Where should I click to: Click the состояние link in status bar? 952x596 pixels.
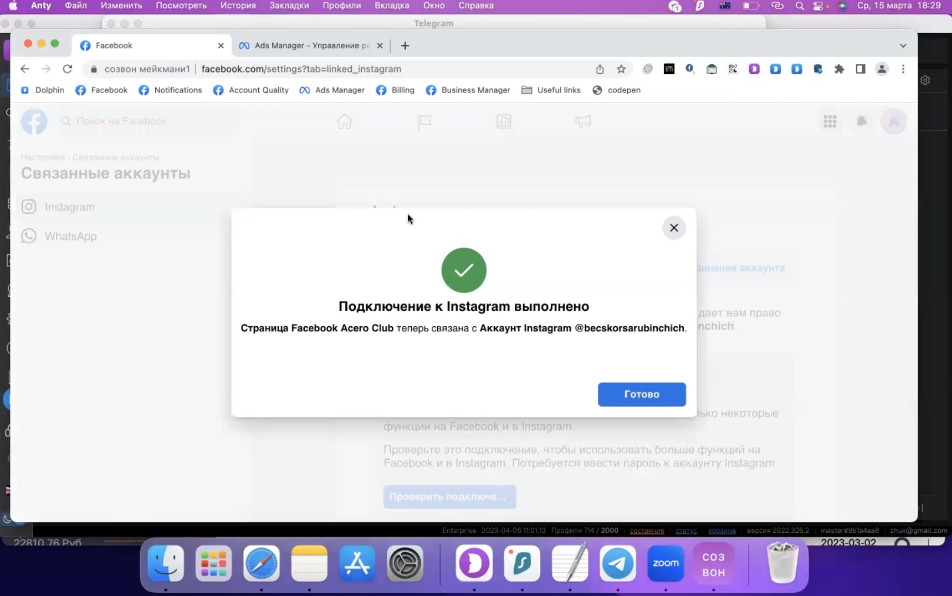click(647, 530)
